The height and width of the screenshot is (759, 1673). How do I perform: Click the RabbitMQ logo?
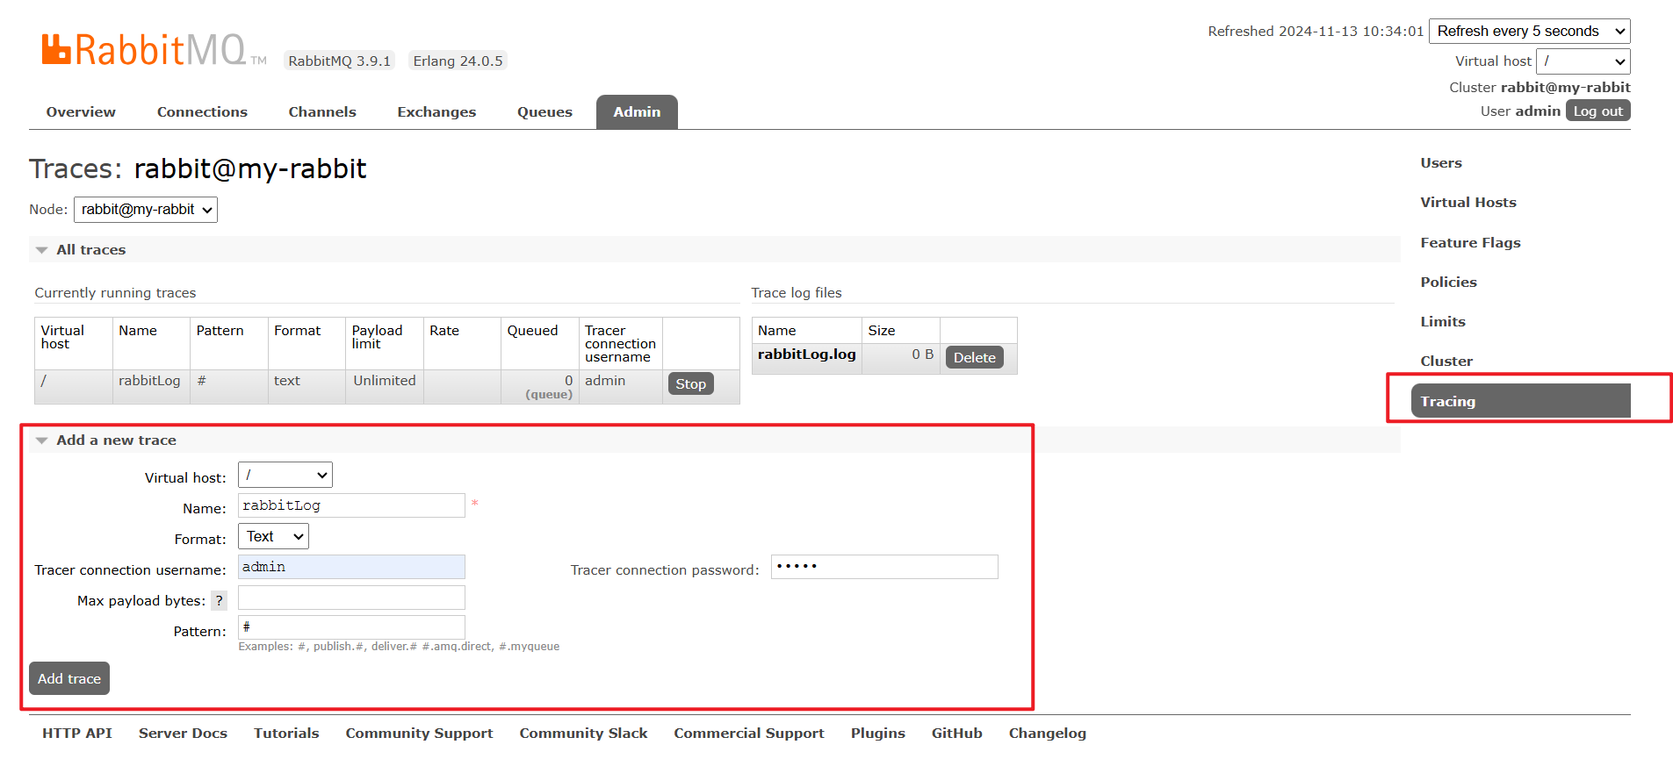pyautogui.click(x=154, y=50)
